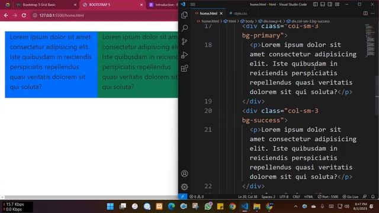Open the volume control in system tray
This screenshot has width=379, height=213.
(347, 206)
